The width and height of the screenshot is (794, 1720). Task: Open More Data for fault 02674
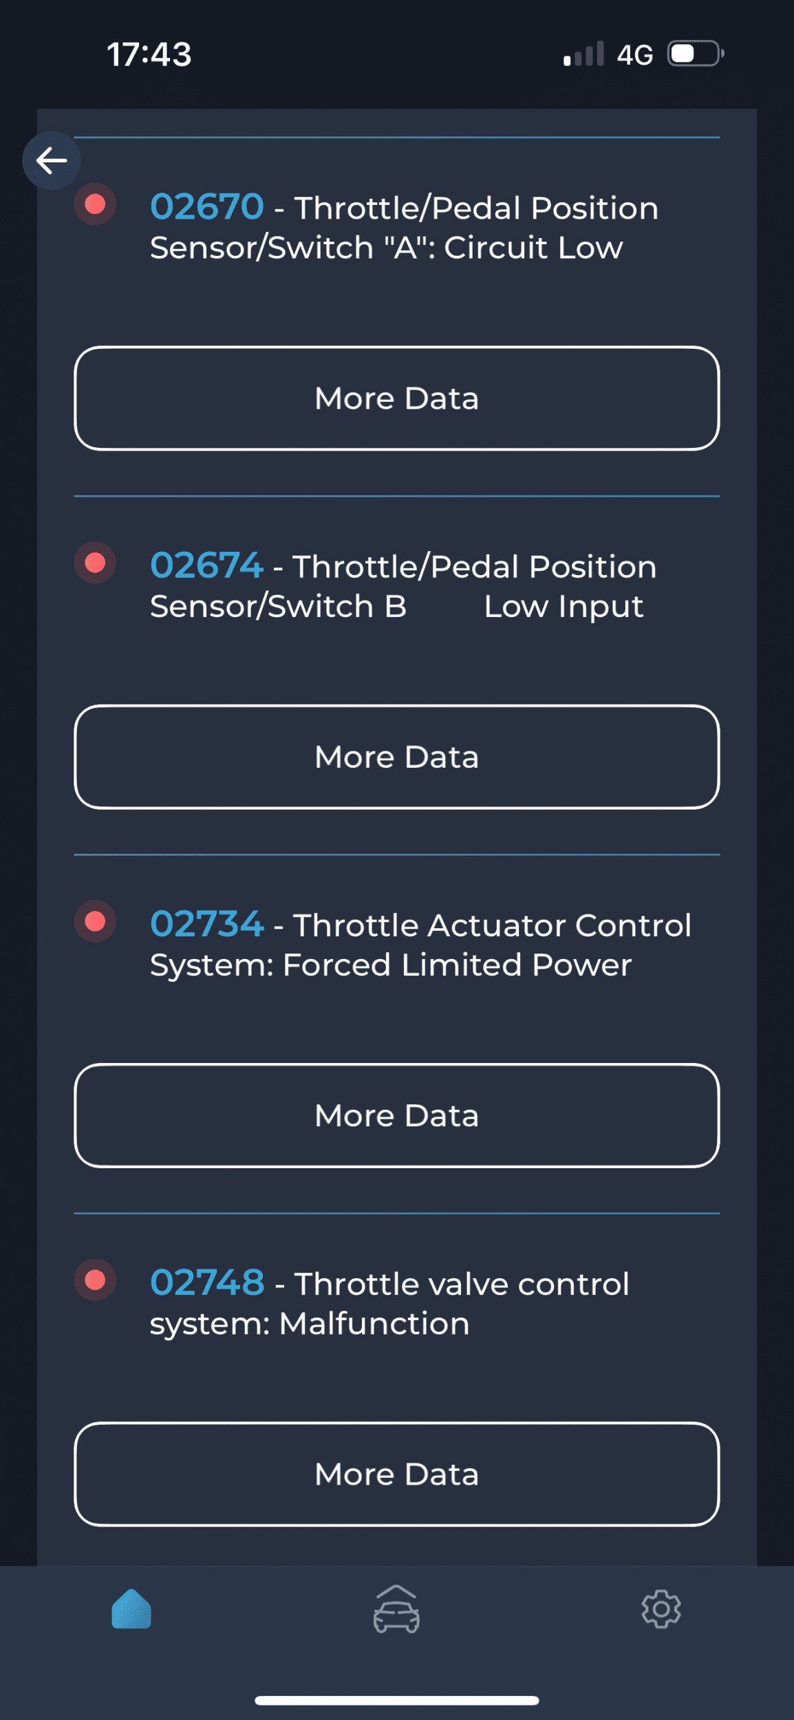point(397,757)
